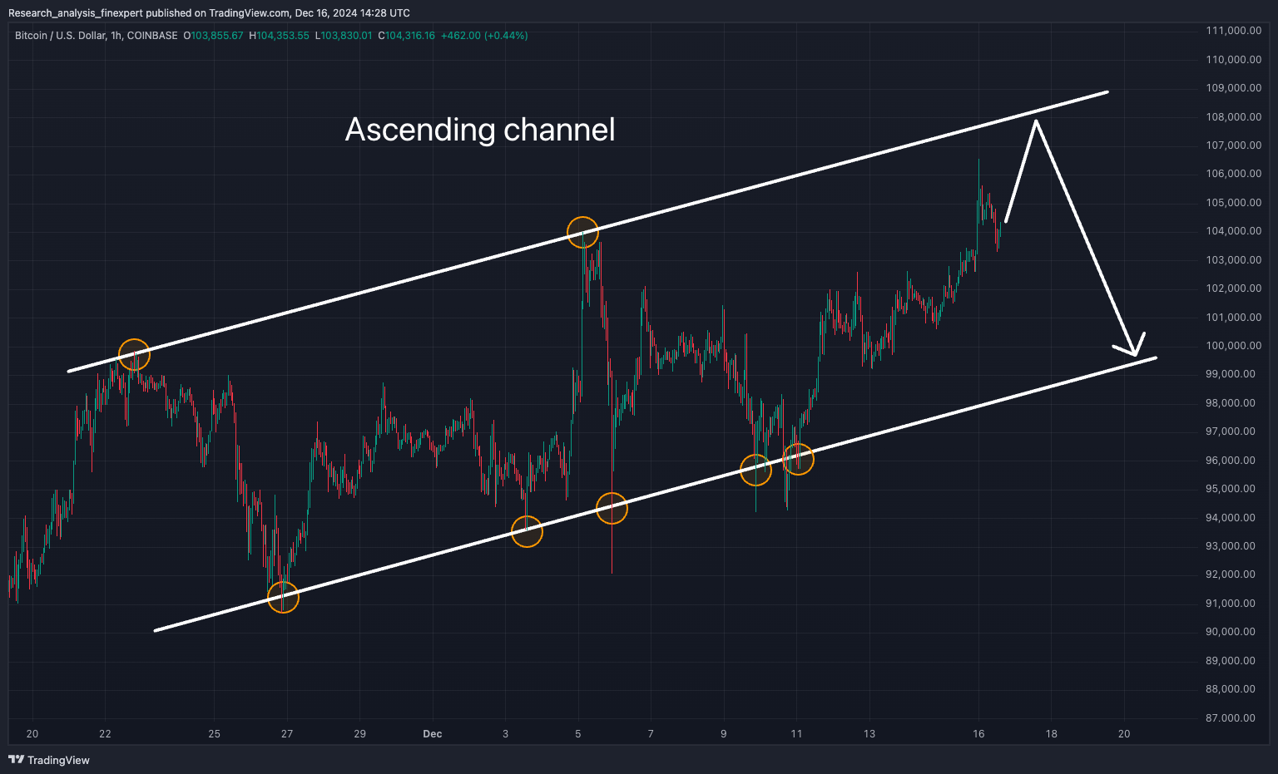Click the 104,000.00 price axis label
This screenshot has width=1278, height=774.
[1234, 231]
